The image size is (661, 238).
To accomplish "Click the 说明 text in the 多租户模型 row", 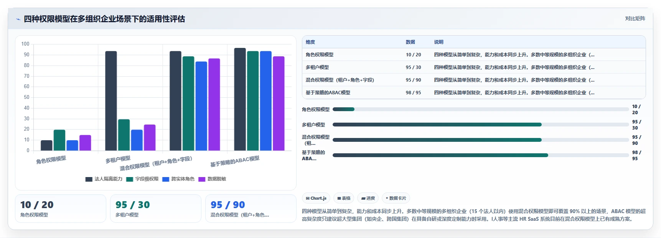I will (x=514, y=67).
